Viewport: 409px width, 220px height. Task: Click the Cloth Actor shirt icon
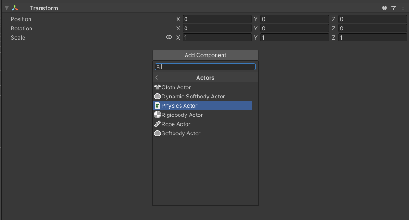[x=157, y=87]
